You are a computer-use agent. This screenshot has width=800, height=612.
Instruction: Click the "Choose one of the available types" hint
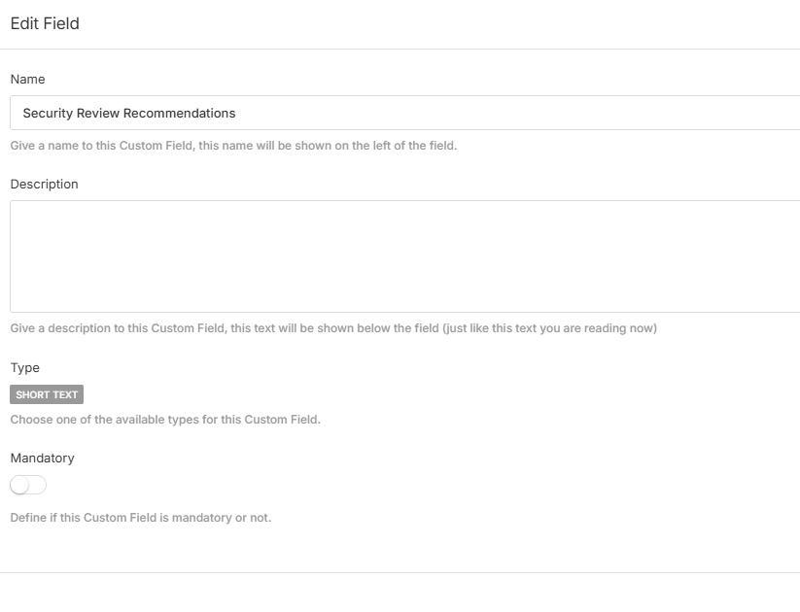click(x=165, y=420)
